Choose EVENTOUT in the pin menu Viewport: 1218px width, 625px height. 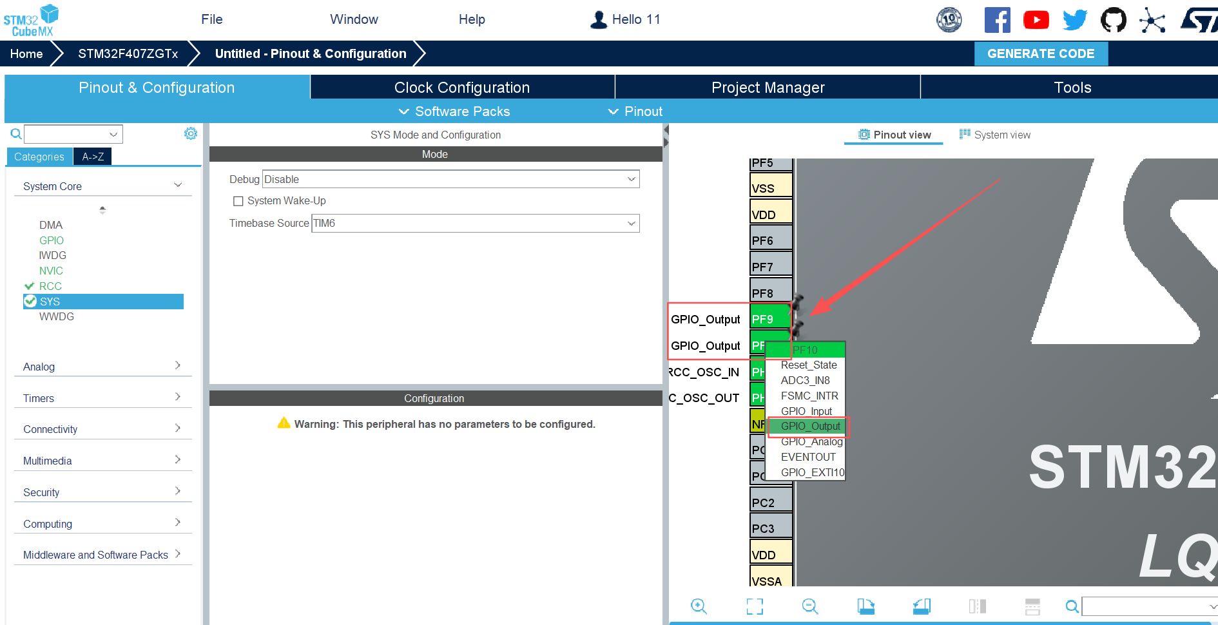click(x=808, y=457)
